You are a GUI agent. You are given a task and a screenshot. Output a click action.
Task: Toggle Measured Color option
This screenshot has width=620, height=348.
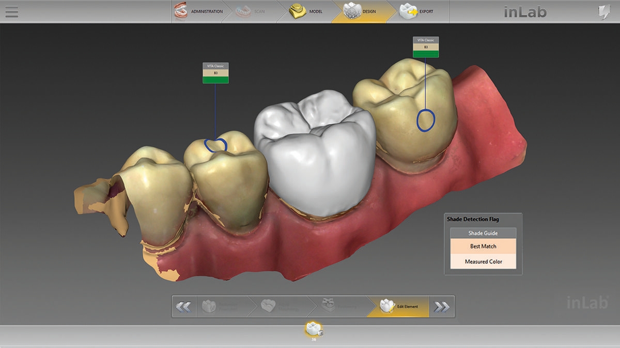(x=483, y=261)
